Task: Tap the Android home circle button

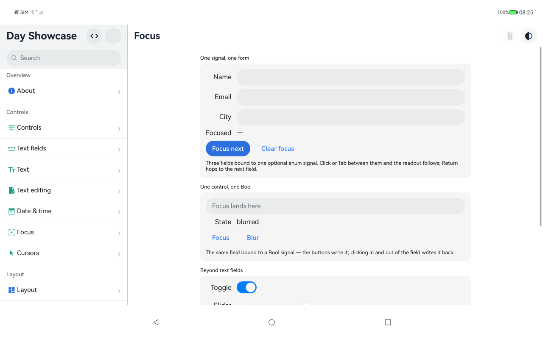Action: coord(271,322)
